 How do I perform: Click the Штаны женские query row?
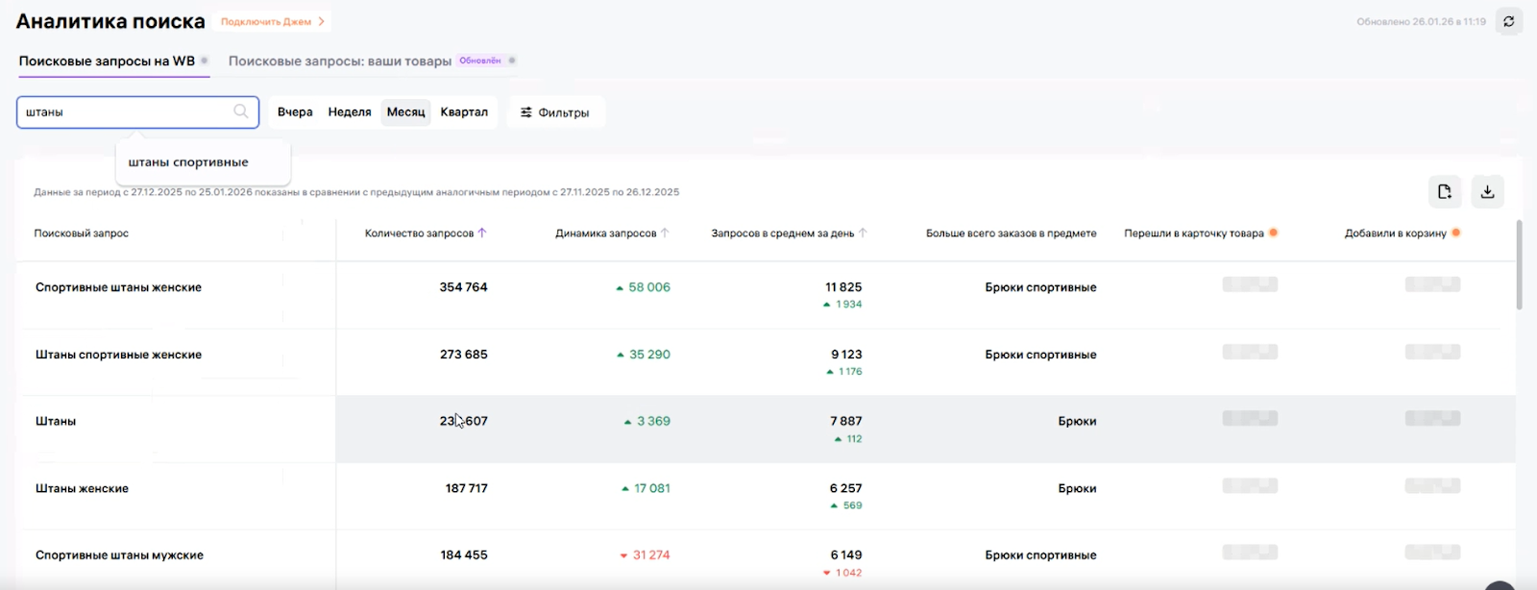82,488
